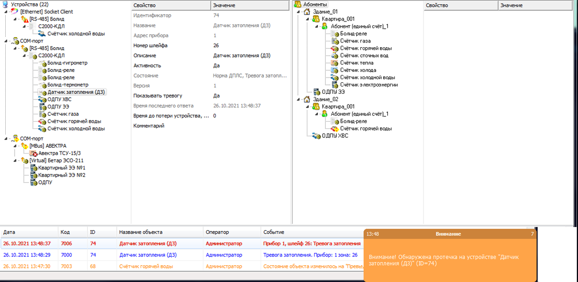Click the Событие column header
The image size is (578, 282).
310,232
